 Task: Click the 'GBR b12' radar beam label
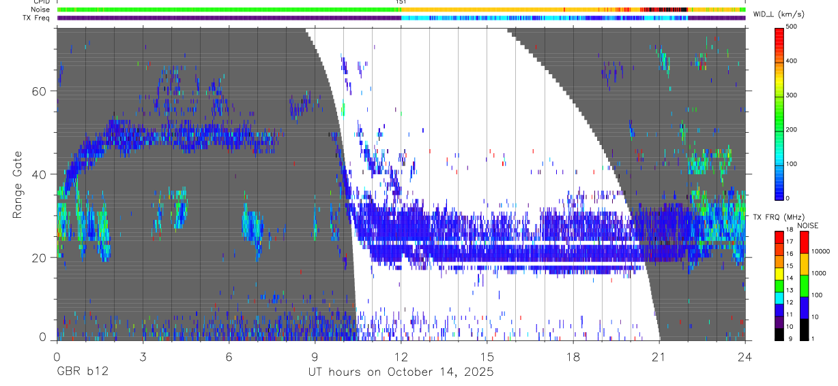[x=82, y=372]
